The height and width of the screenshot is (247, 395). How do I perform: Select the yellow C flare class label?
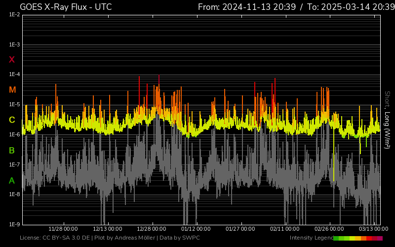12,120
